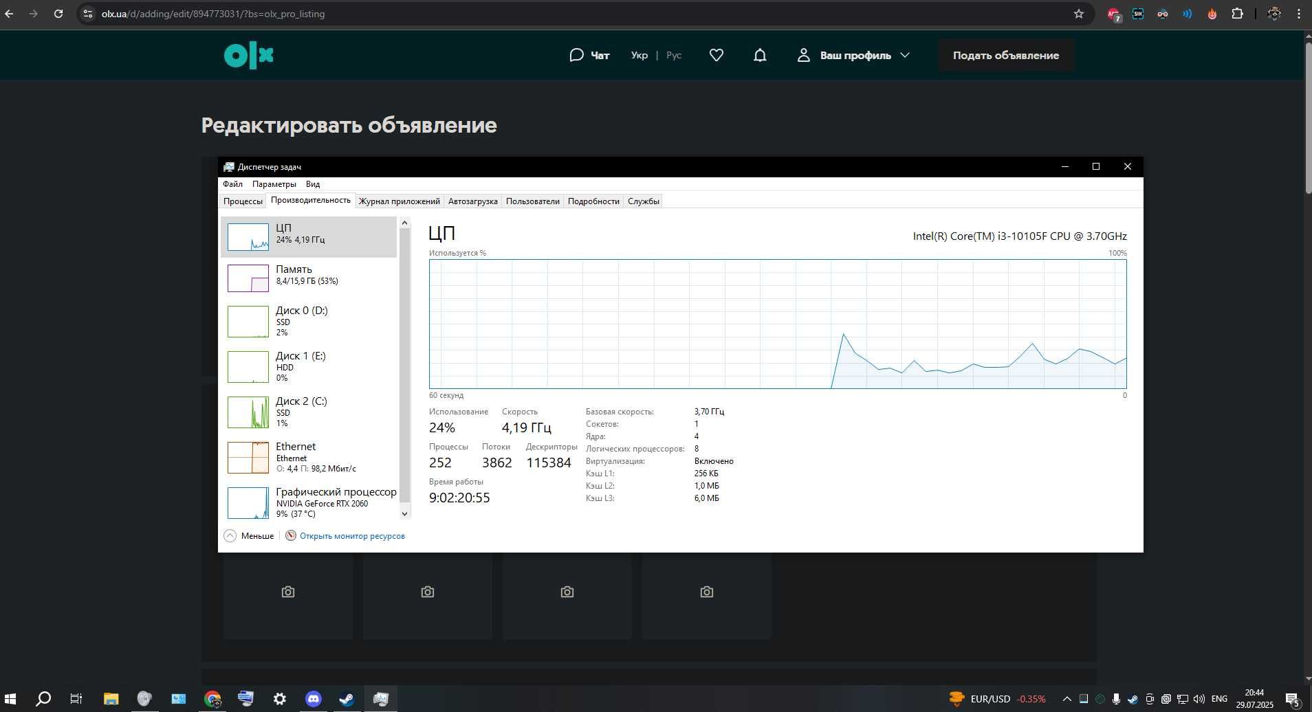Open OLX favorites heart icon
This screenshot has height=712, width=1312.
pos(717,55)
